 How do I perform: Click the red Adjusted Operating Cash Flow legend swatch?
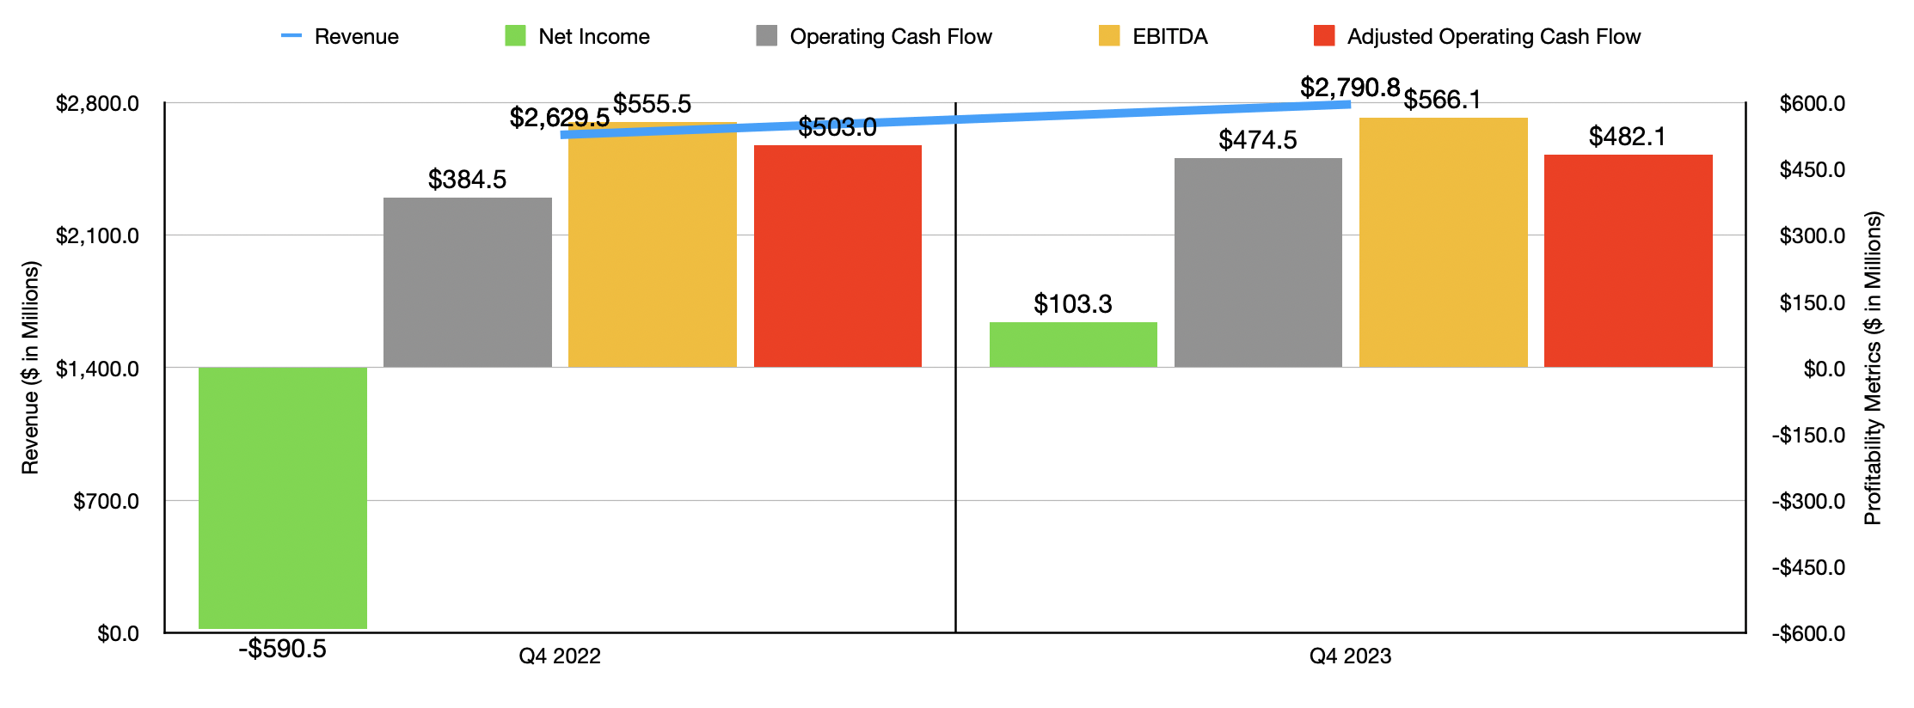(1324, 36)
